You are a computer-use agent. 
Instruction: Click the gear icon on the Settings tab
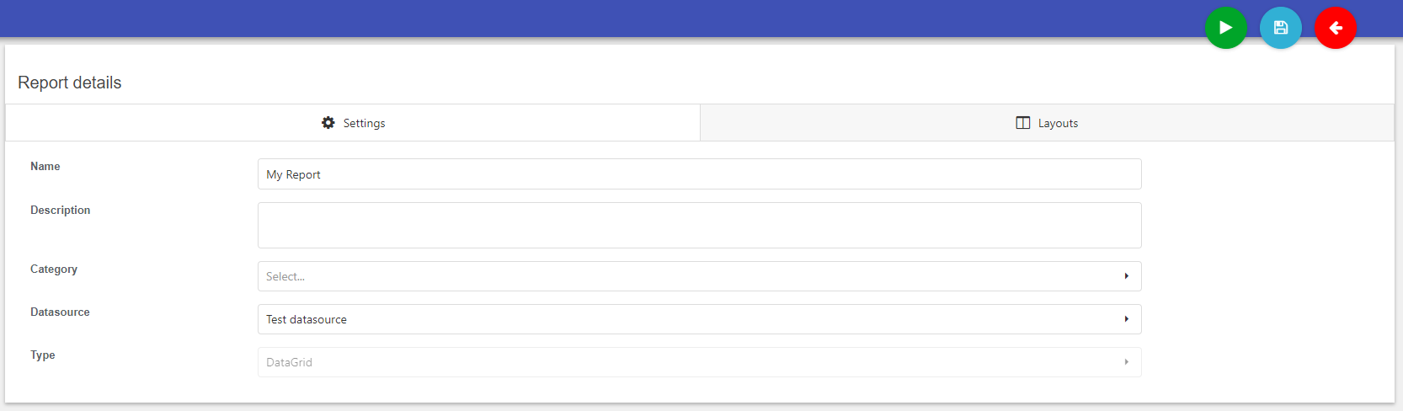coord(328,123)
